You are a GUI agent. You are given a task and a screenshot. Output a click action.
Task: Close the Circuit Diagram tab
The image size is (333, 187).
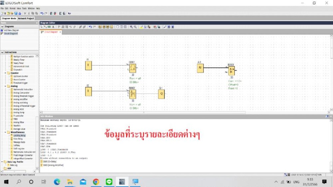[60, 32]
